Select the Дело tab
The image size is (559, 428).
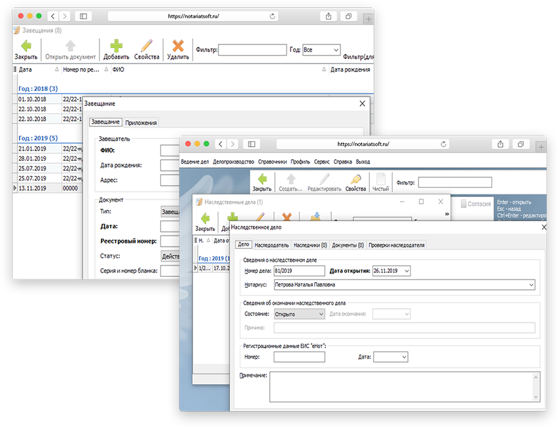tap(243, 245)
